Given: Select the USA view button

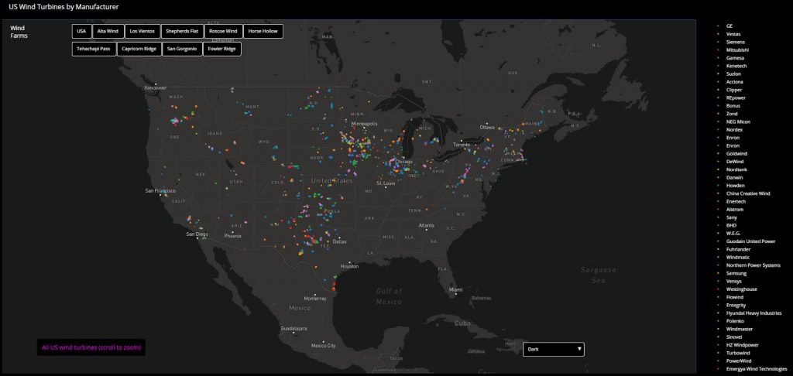Looking at the screenshot, I should click(x=81, y=31).
